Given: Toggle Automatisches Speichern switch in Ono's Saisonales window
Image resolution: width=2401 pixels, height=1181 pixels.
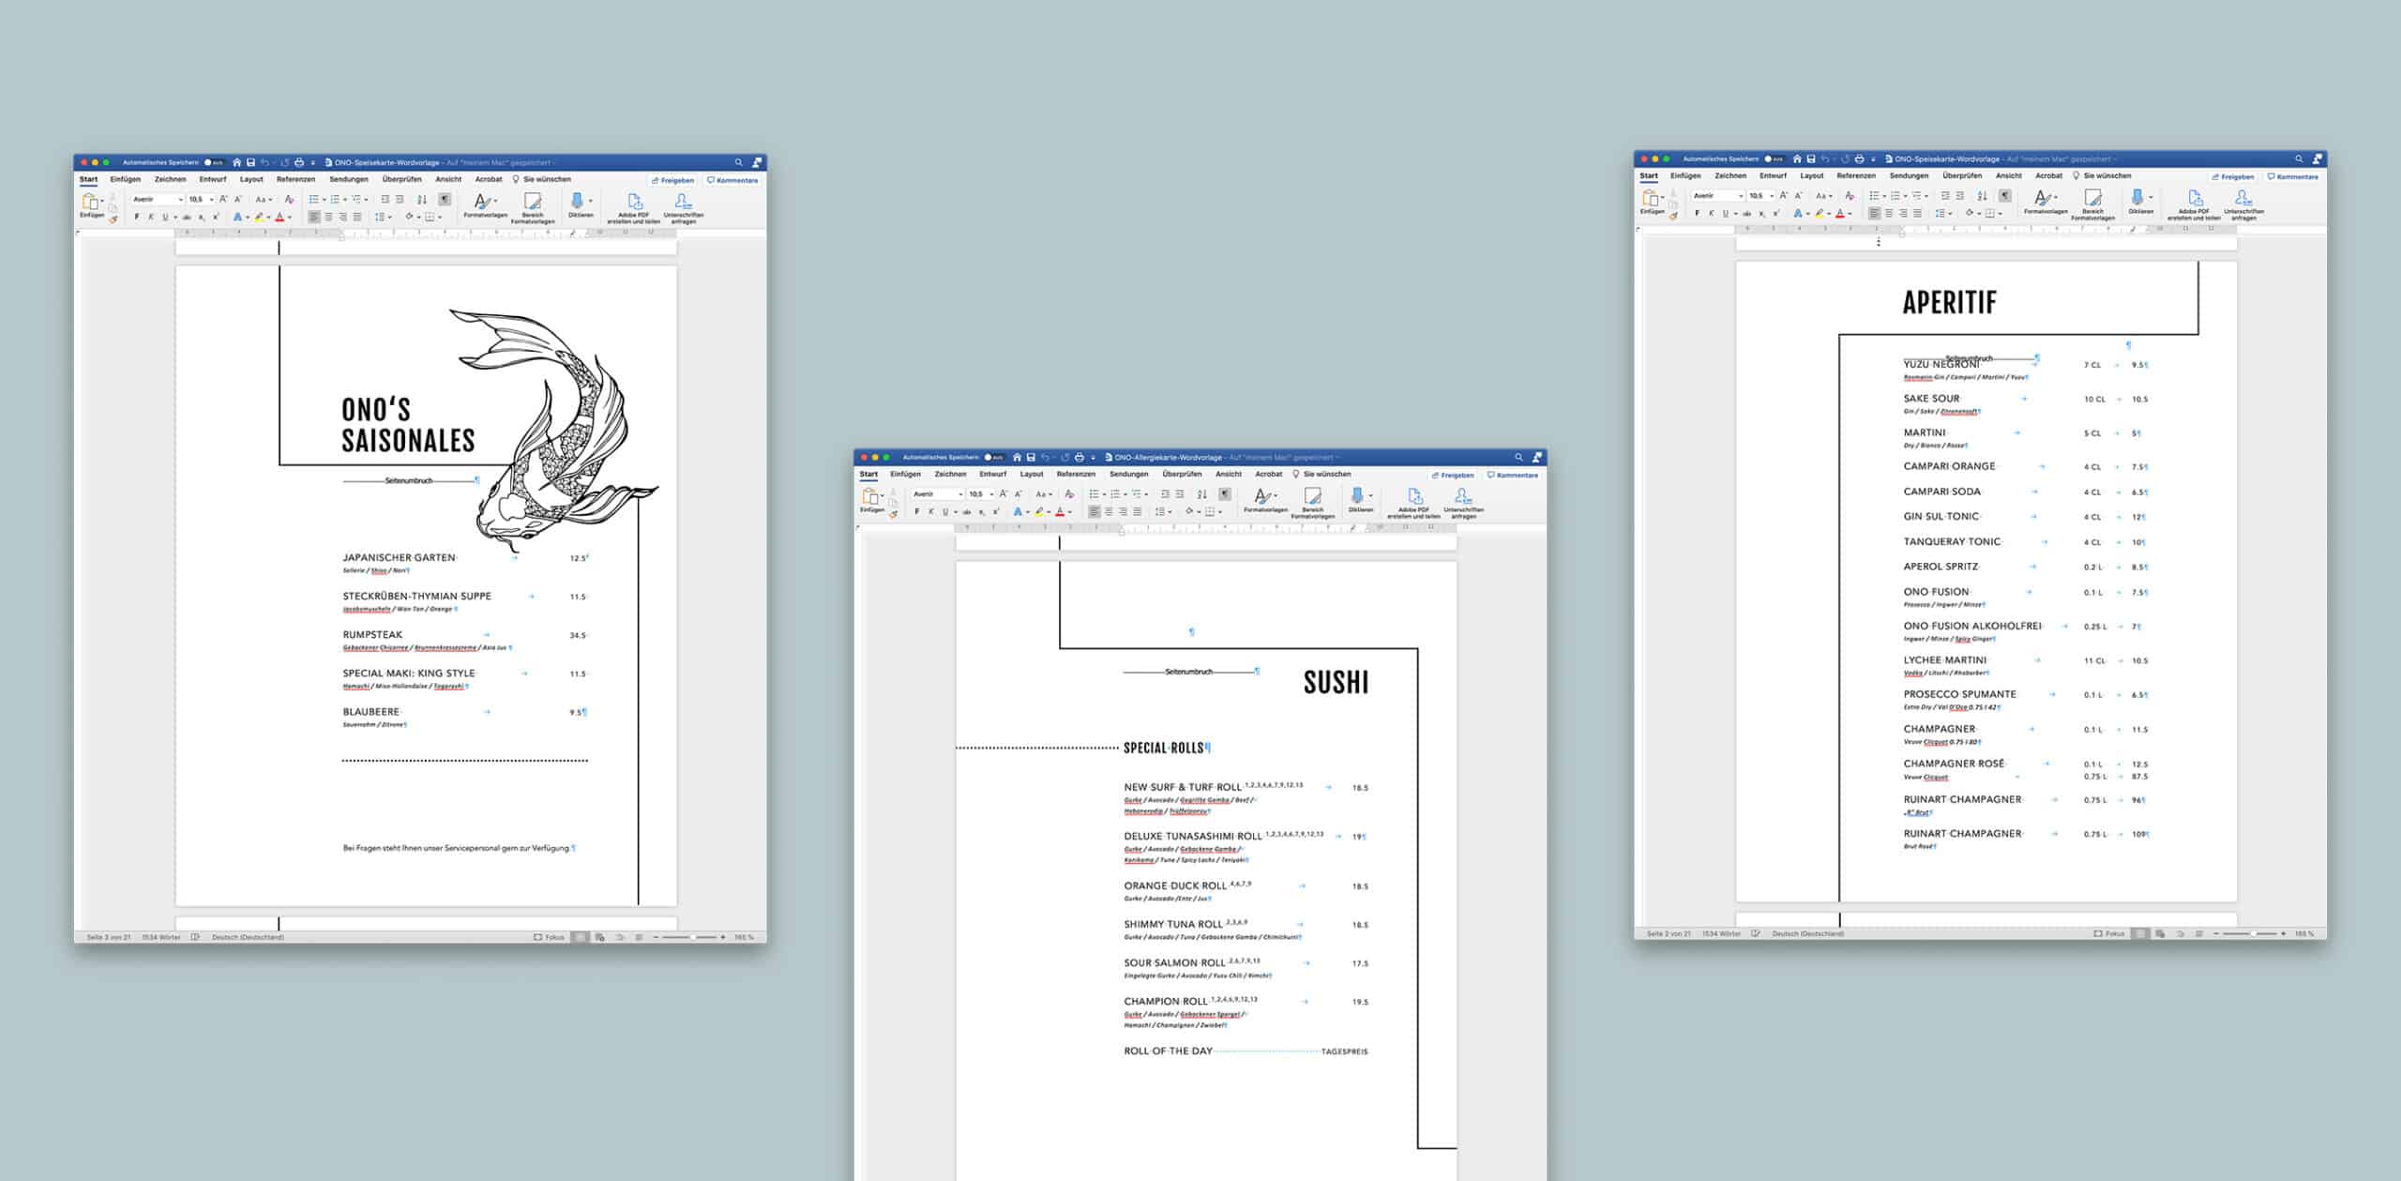Looking at the screenshot, I should 214,163.
